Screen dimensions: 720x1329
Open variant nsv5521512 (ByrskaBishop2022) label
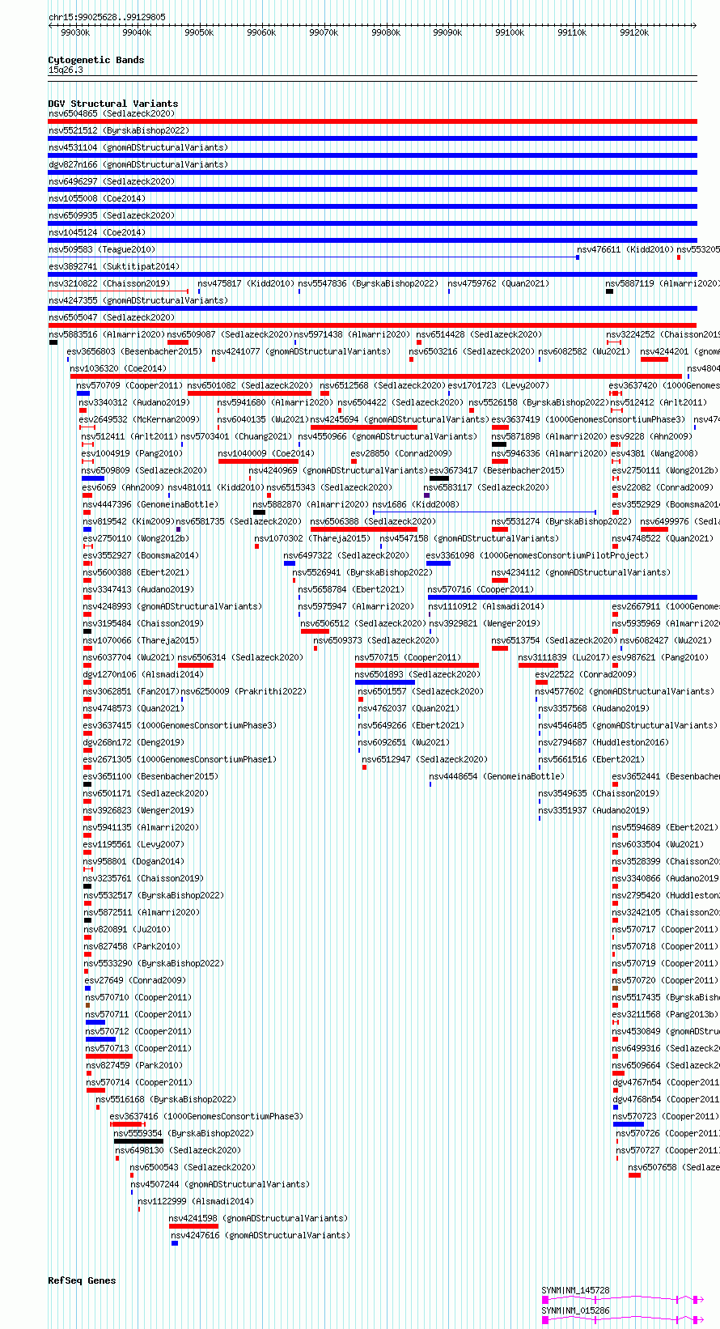119,130
